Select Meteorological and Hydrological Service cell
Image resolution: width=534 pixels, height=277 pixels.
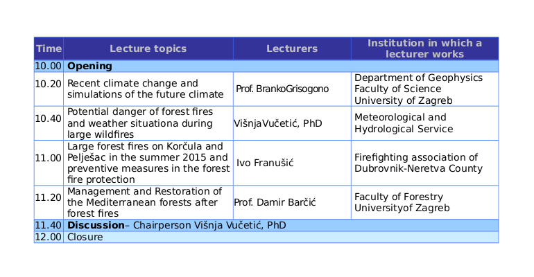tap(400, 123)
